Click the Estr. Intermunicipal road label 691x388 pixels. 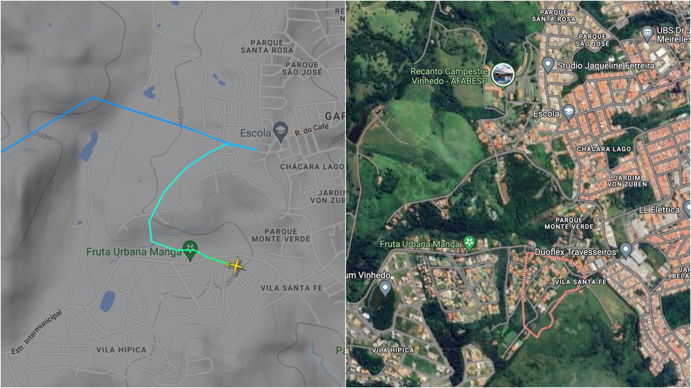36,333
